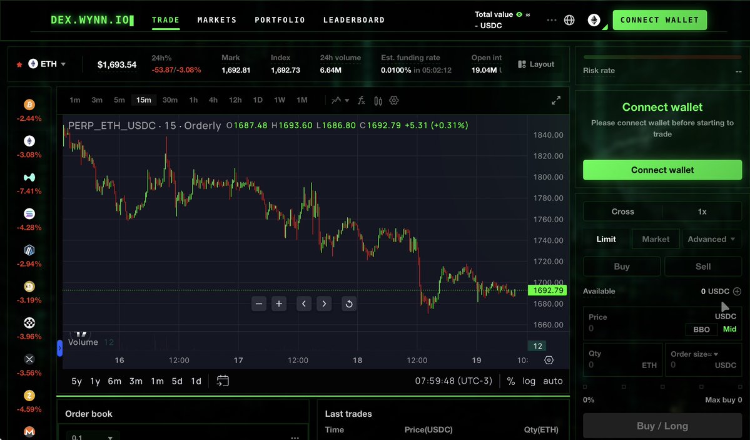This screenshot has height=440, width=750.
Task: Select the 5y chart range
Action: [76, 381]
